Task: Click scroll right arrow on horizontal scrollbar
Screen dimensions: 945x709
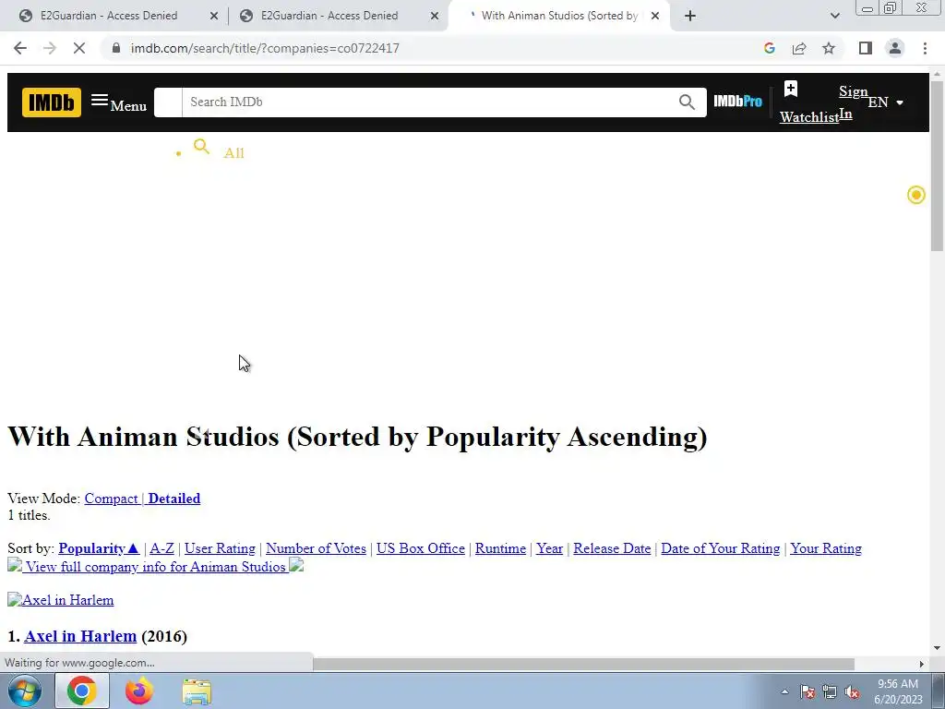Action: pyautogui.click(x=921, y=665)
